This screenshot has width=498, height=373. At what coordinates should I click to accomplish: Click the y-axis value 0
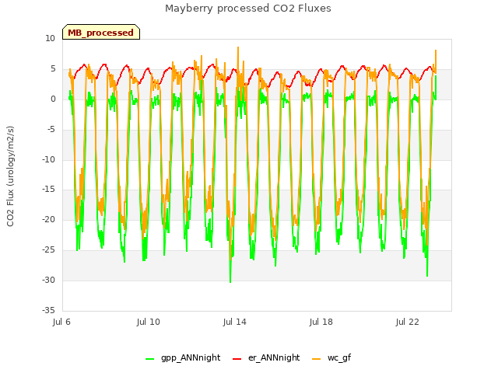[53, 99]
